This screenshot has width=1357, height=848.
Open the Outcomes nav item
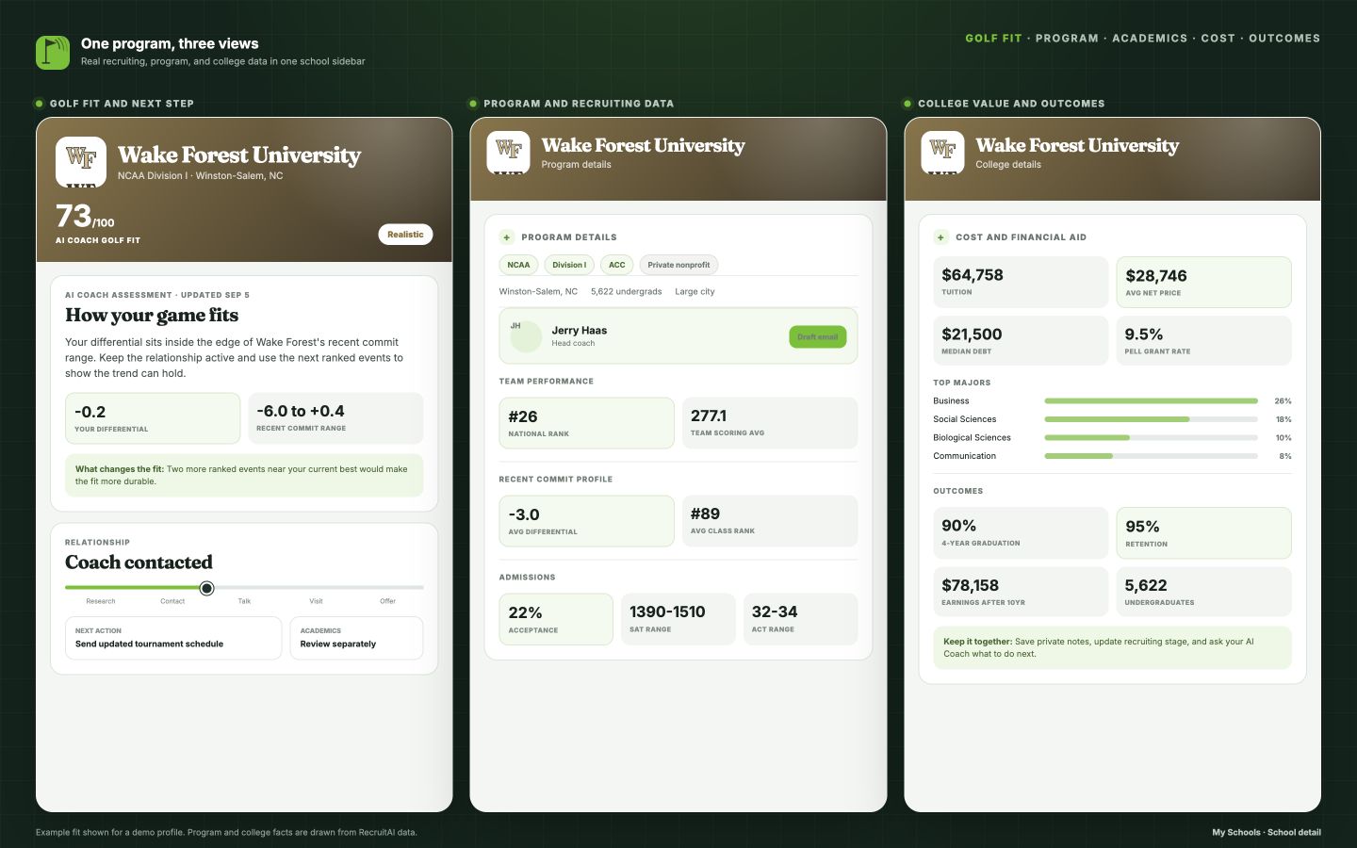[1284, 39]
